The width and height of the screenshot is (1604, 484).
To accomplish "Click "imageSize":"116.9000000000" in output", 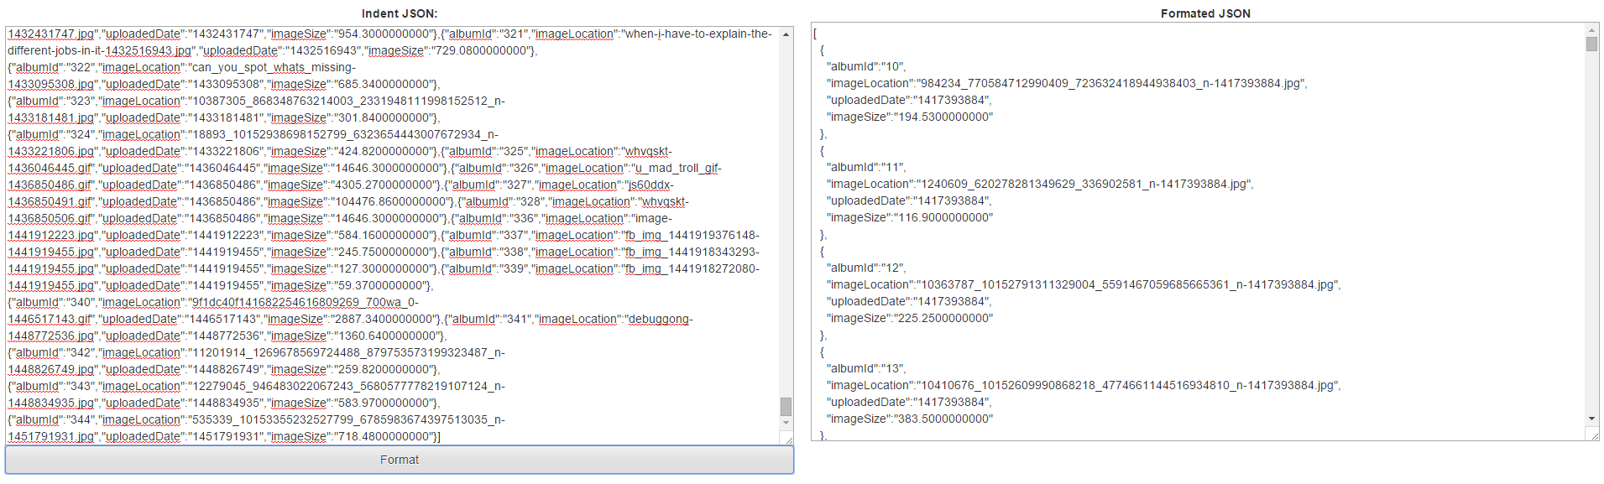I will coord(910,217).
